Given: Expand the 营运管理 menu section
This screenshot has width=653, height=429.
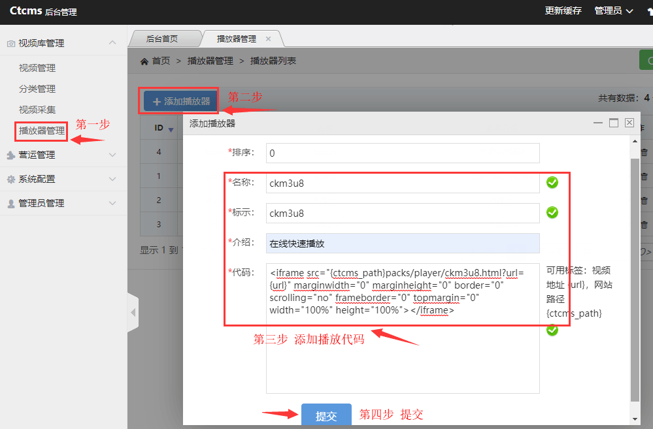Looking at the screenshot, I should pyautogui.click(x=112, y=155).
